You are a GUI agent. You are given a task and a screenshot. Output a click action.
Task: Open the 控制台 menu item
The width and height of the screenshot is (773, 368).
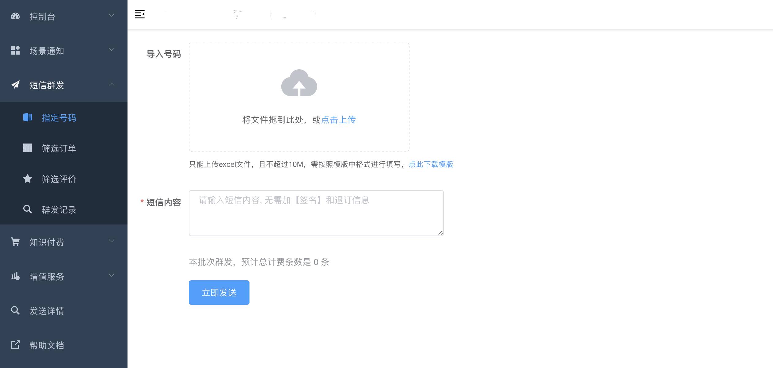pyautogui.click(x=64, y=17)
